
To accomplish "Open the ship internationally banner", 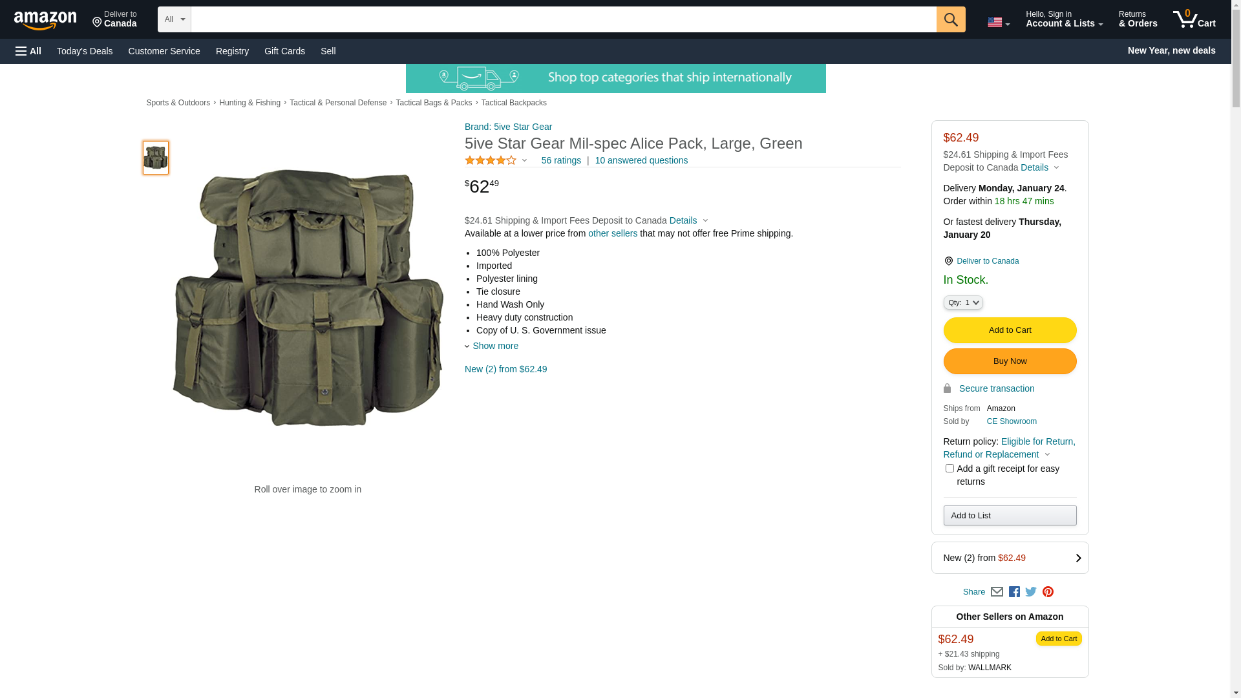I will [615, 78].
